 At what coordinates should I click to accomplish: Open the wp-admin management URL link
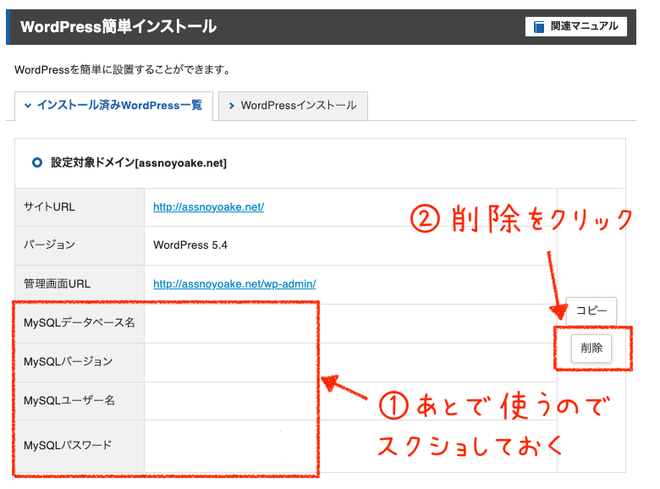(234, 284)
